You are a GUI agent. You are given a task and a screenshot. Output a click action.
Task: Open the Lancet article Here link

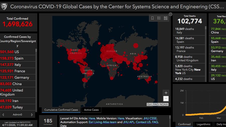pyautogui.click(x=92, y=118)
